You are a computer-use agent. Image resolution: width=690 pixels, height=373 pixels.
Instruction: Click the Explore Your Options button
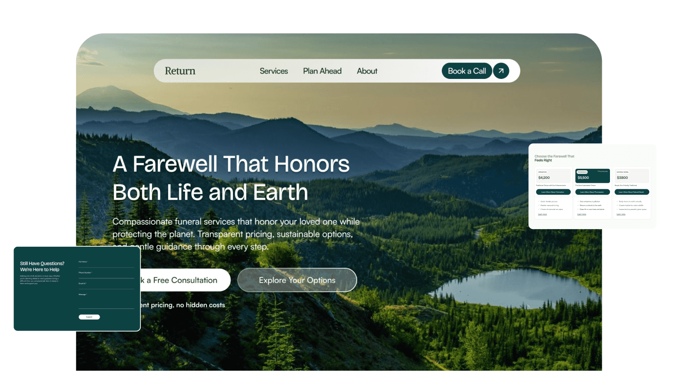(297, 280)
